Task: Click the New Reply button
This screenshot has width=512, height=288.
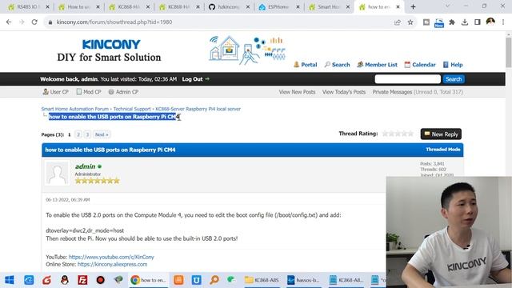Action: 441,134
